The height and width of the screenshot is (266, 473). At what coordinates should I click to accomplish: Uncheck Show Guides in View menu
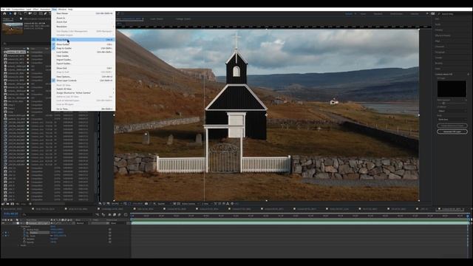(83, 44)
